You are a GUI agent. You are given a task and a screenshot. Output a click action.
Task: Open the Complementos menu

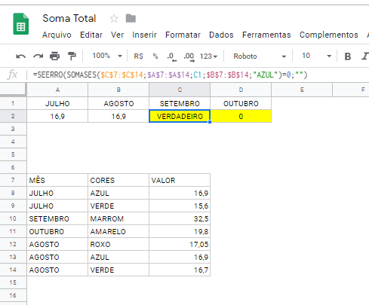coord(329,35)
